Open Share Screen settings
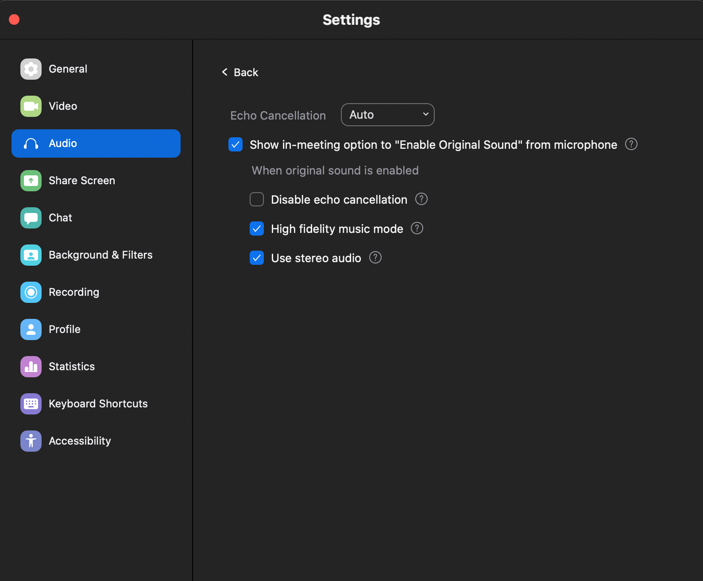This screenshot has width=703, height=581. (x=96, y=181)
